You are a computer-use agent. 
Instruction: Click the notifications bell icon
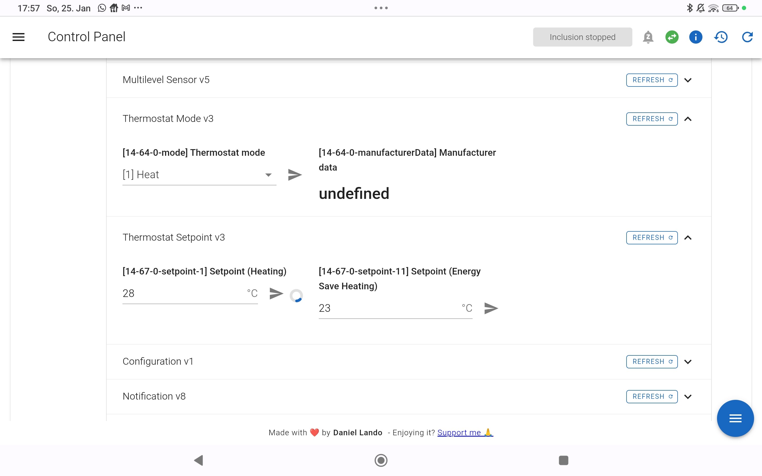click(648, 37)
